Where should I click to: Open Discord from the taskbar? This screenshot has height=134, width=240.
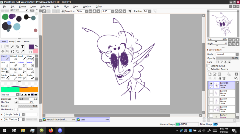60,130
